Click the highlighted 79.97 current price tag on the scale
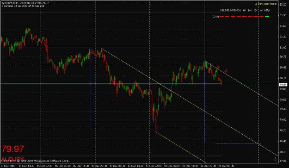 click(283, 85)
